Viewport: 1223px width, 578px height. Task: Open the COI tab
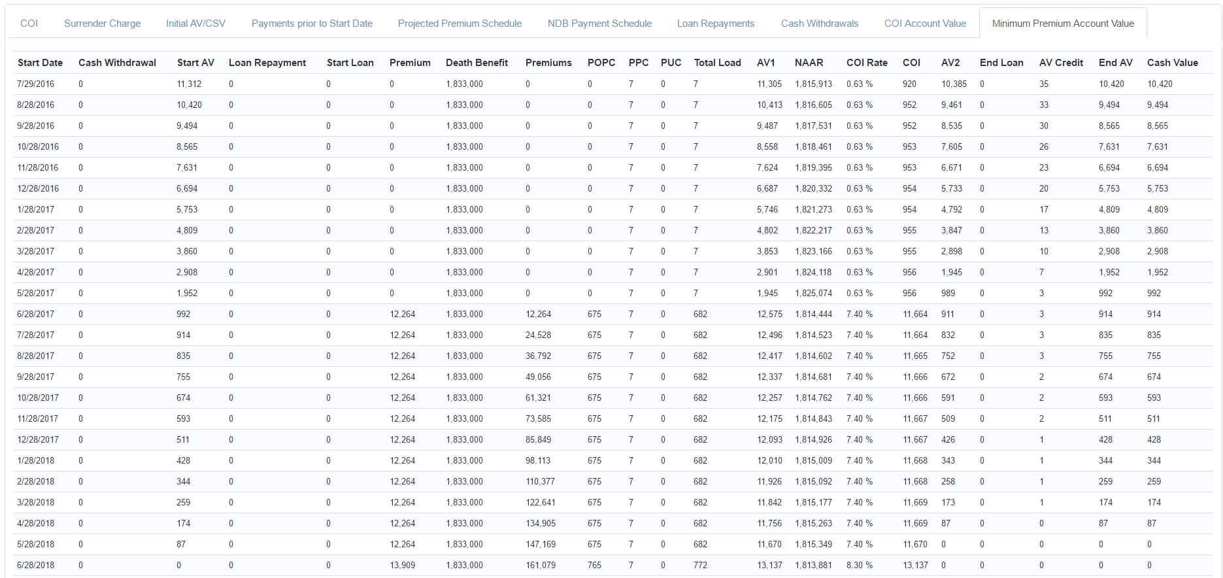(29, 24)
